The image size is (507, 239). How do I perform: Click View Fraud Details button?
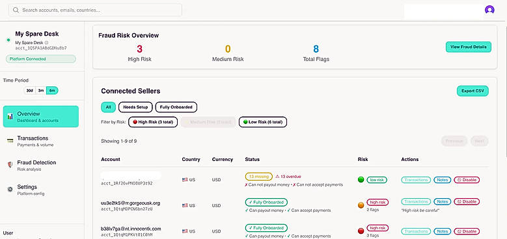point(469,47)
